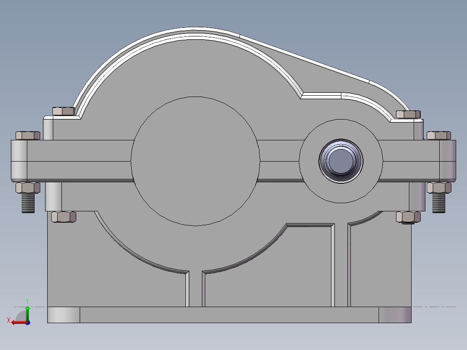Select the vertical rib below the large bearing

[195, 289]
